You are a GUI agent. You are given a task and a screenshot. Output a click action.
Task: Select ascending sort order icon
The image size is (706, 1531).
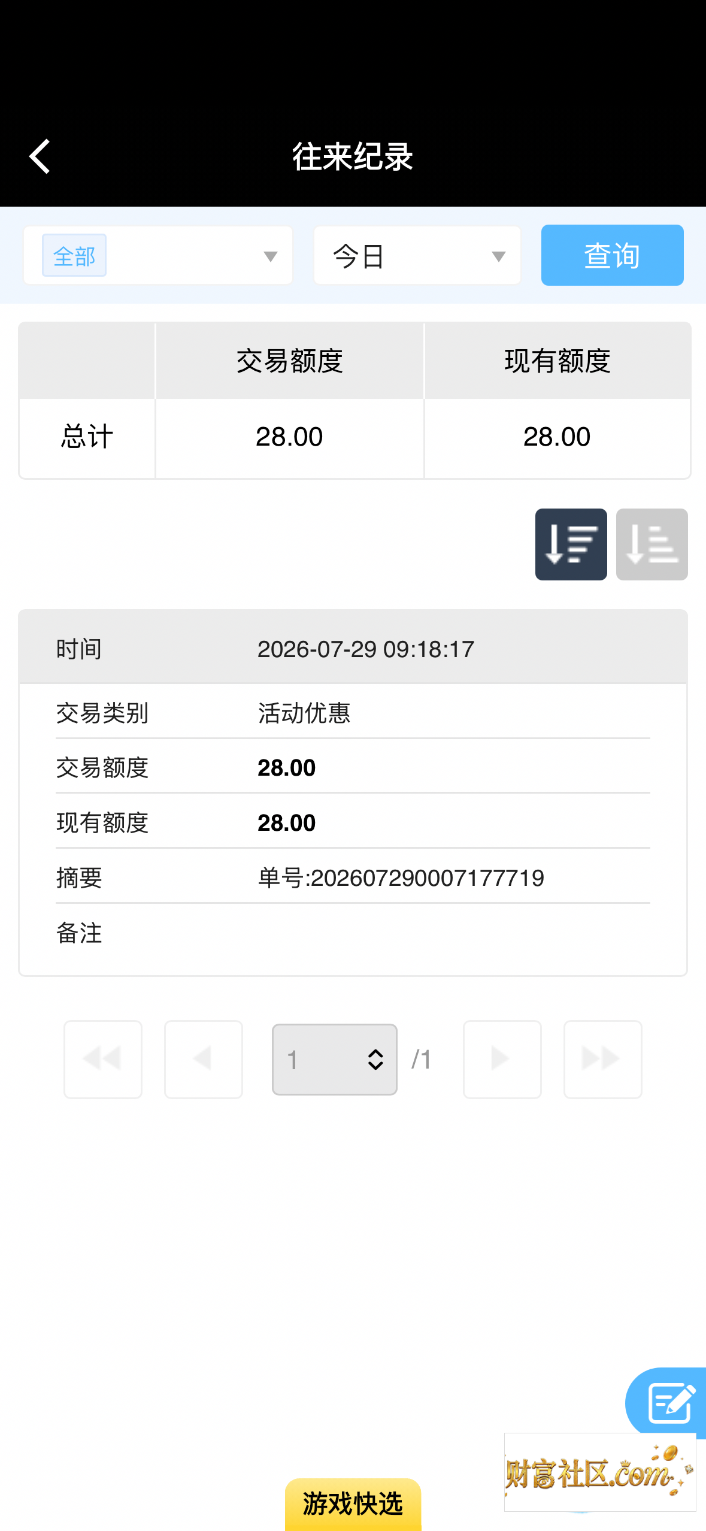coord(652,544)
